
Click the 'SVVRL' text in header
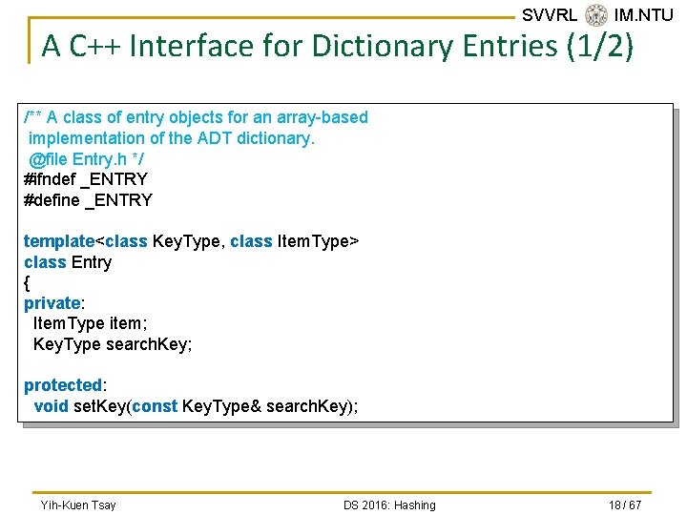[x=550, y=15]
